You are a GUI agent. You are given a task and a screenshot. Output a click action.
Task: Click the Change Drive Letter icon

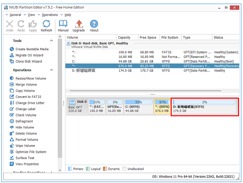click(12, 103)
